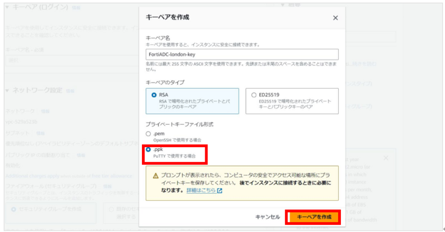Click 情報 link next to サブネット

tap(40, 133)
